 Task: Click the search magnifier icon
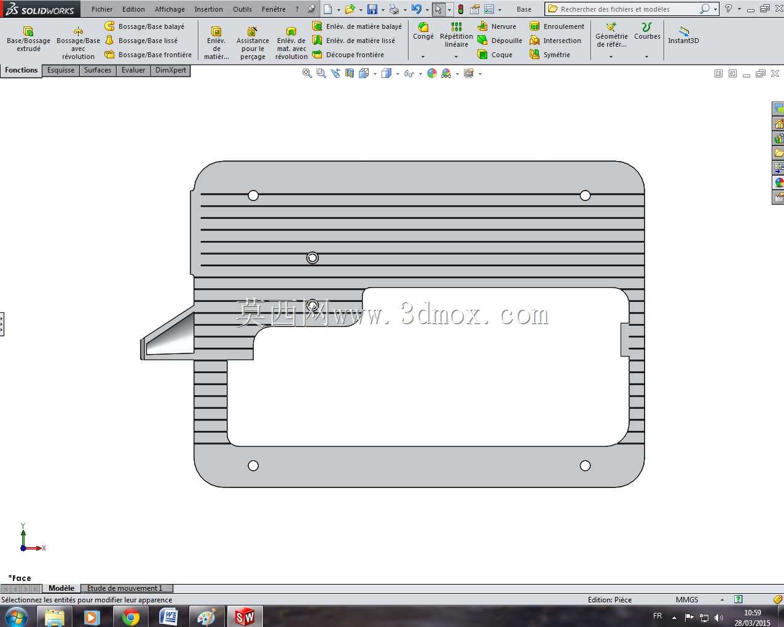click(x=705, y=9)
